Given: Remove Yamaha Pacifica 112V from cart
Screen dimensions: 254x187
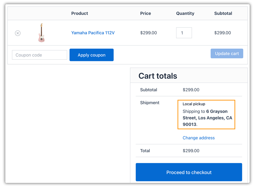Looking at the screenshot, I should [18, 33].
